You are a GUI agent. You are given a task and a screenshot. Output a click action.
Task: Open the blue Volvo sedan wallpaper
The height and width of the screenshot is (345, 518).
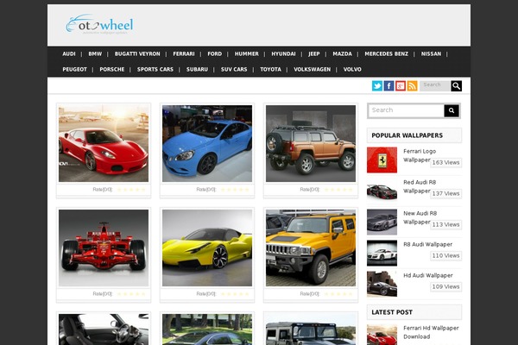pyautogui.click(x=207, y=143)
